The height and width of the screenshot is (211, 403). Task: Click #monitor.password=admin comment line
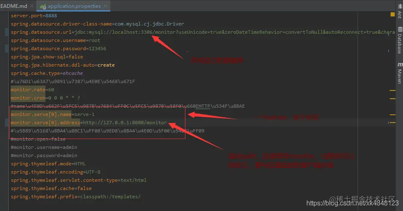click(44, 155)
